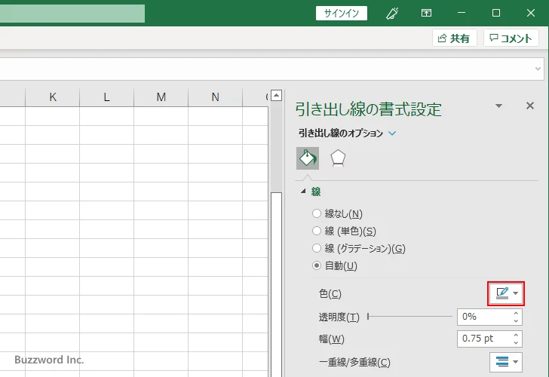The height and width of the screenshot is (377, 549).
Task: Select column L header
Action: click(107, 97)
